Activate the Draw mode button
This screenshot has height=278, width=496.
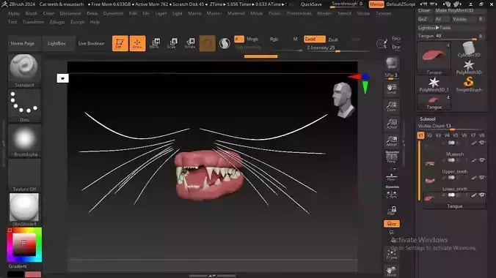(x=137, y=43)
